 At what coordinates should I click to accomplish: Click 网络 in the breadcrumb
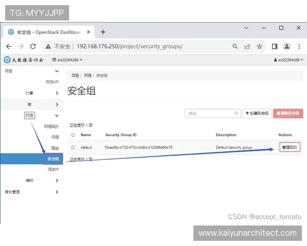click(x=87, y=75)
